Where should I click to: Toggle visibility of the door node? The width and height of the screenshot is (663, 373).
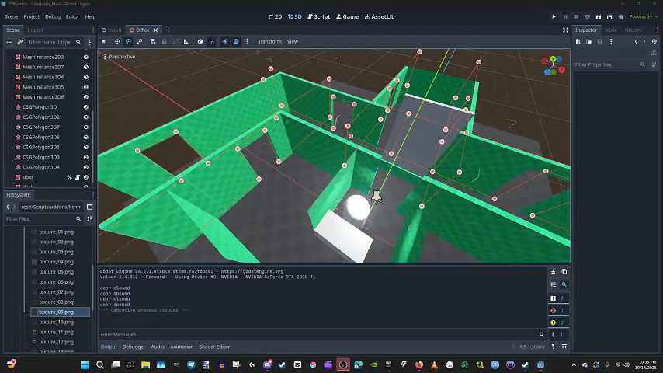pos(86,177)
